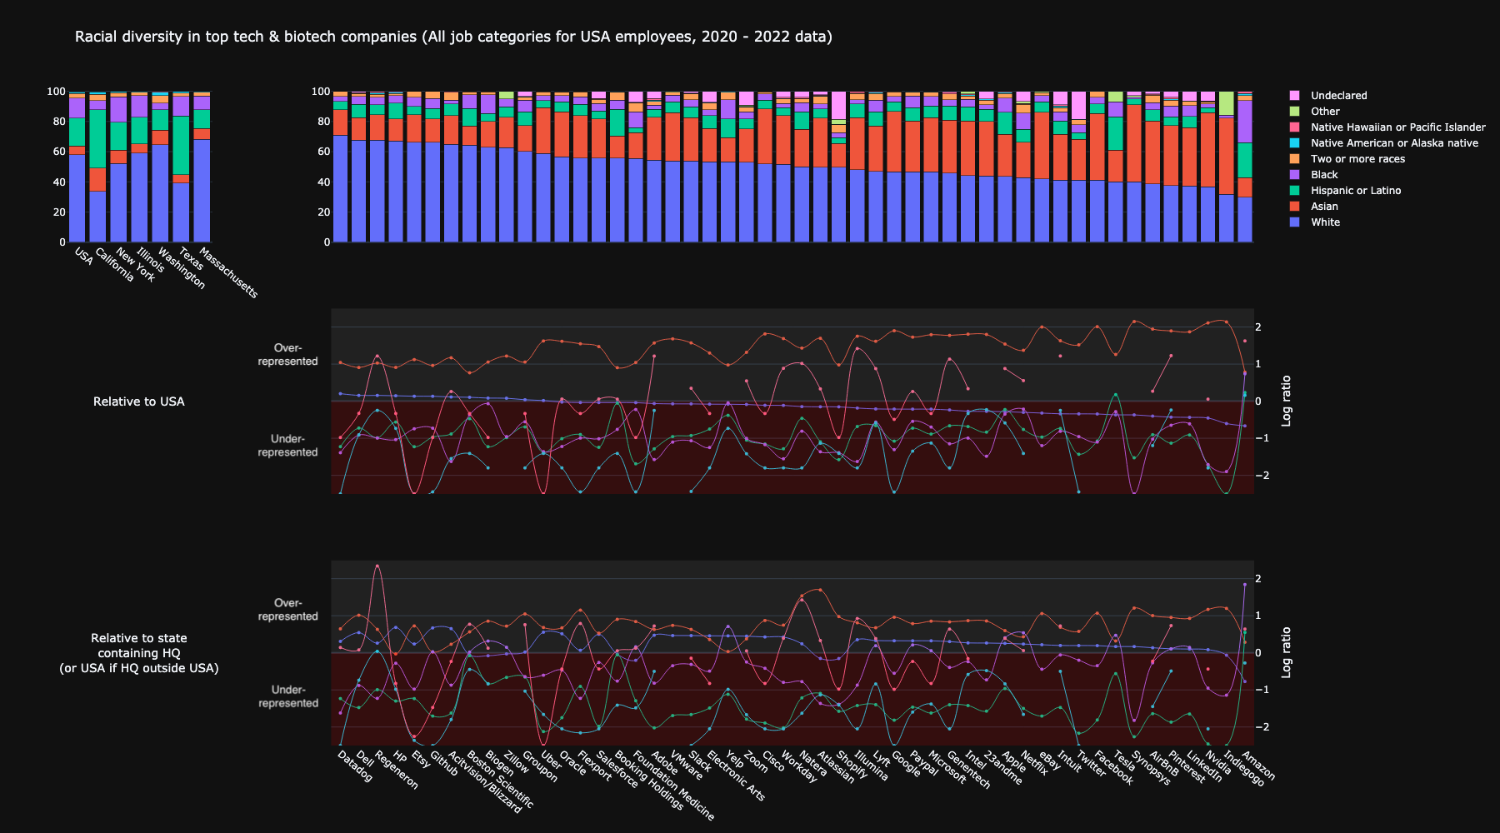Toggle Two or more races legend item
Image resolution: width=1500 pixels, height=833 pixels.
(1357, 159)
